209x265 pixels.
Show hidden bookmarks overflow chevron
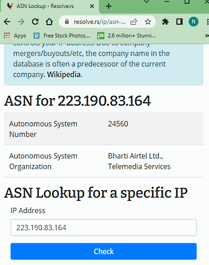pos(207,36)
